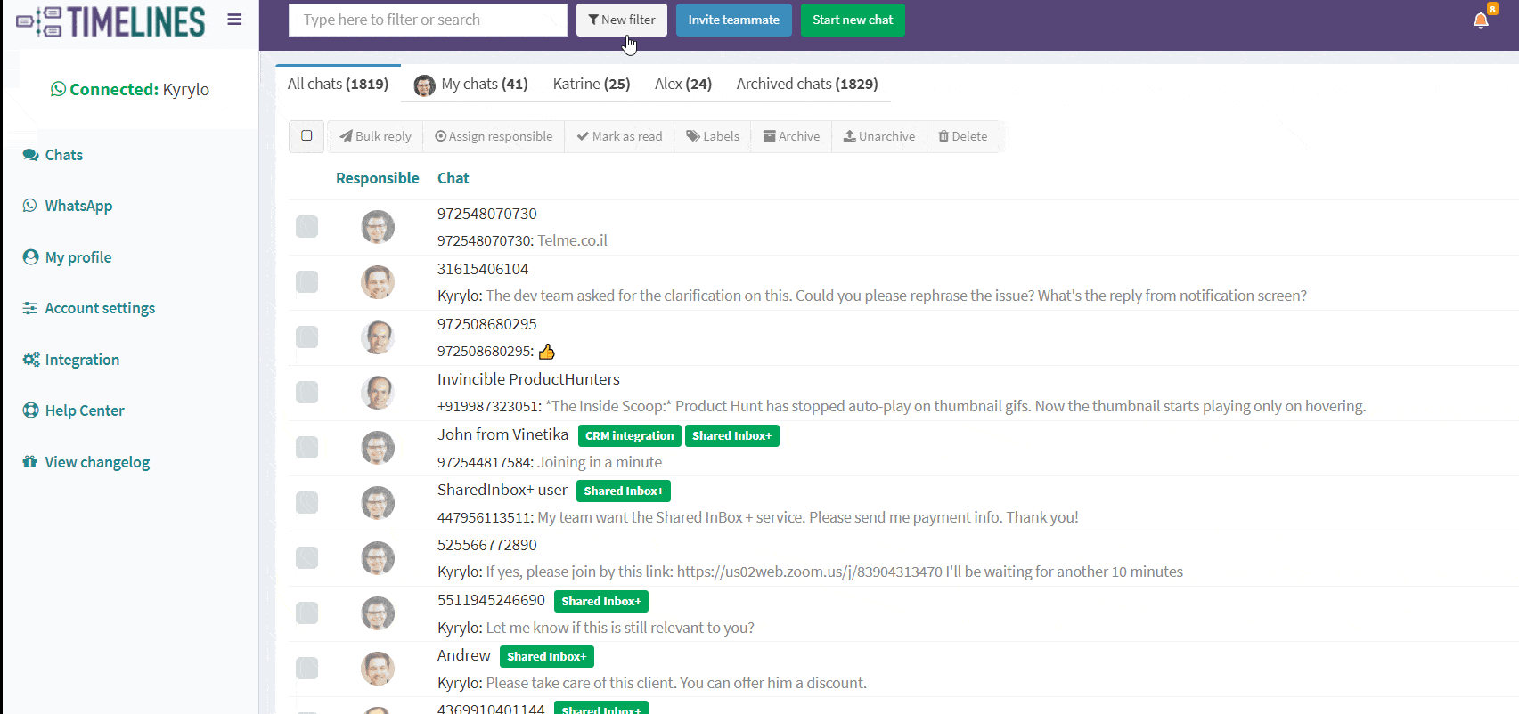Open Assign responsible menu

pos(494,136)
